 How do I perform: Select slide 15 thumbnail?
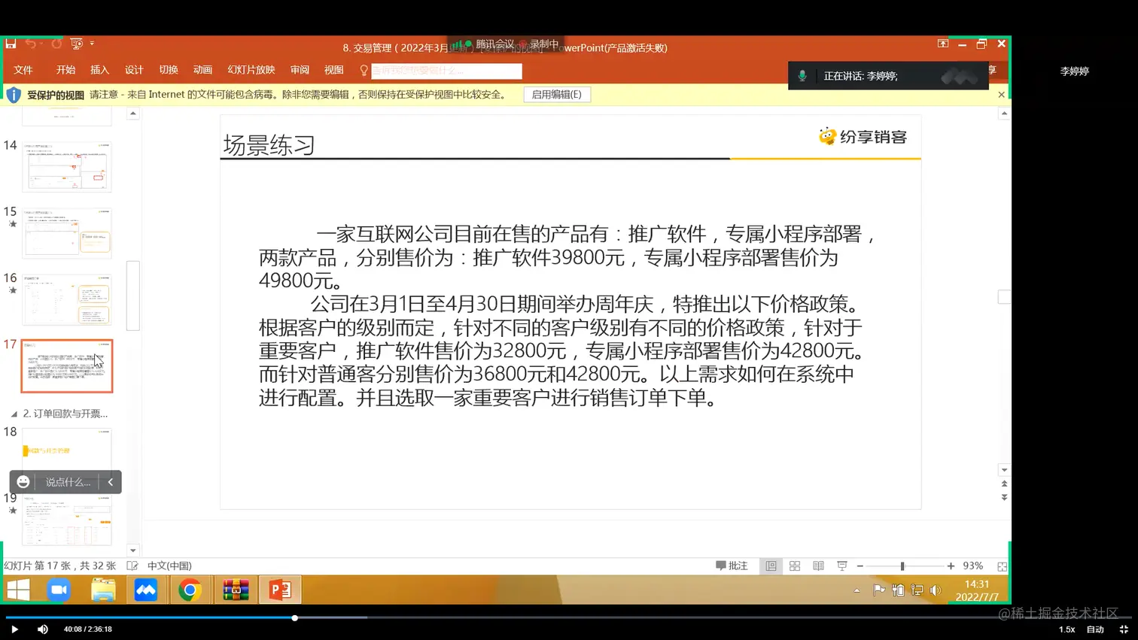click(67, 232)
